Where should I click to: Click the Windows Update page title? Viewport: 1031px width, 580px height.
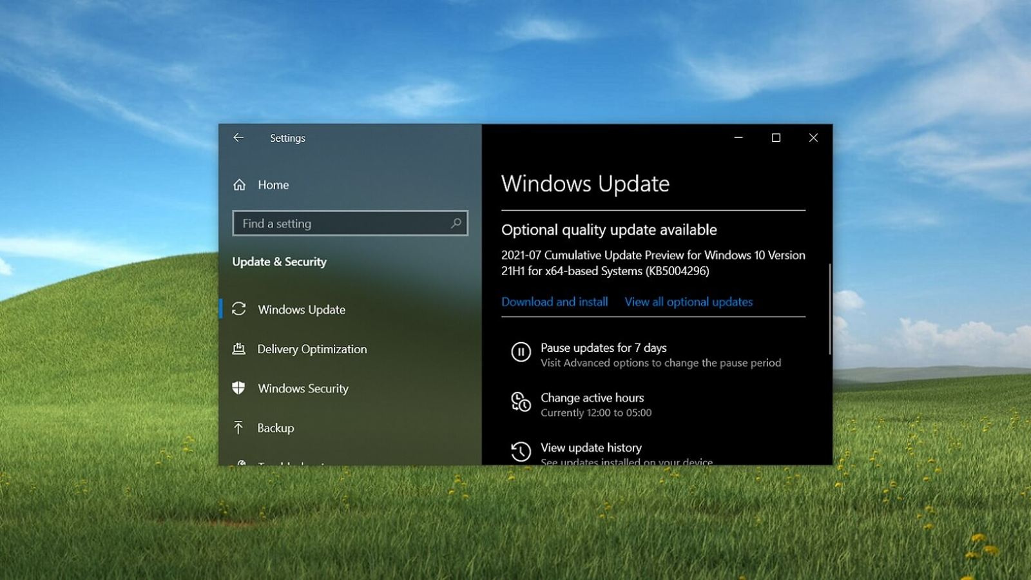coord(585,184)
